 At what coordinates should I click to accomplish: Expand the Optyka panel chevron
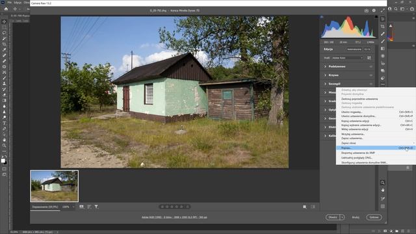(x=325, y=110)
